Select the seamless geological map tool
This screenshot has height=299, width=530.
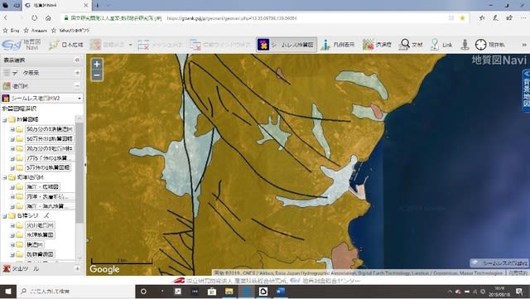(287, 45)
